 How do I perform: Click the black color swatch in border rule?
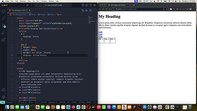(43, 53)
